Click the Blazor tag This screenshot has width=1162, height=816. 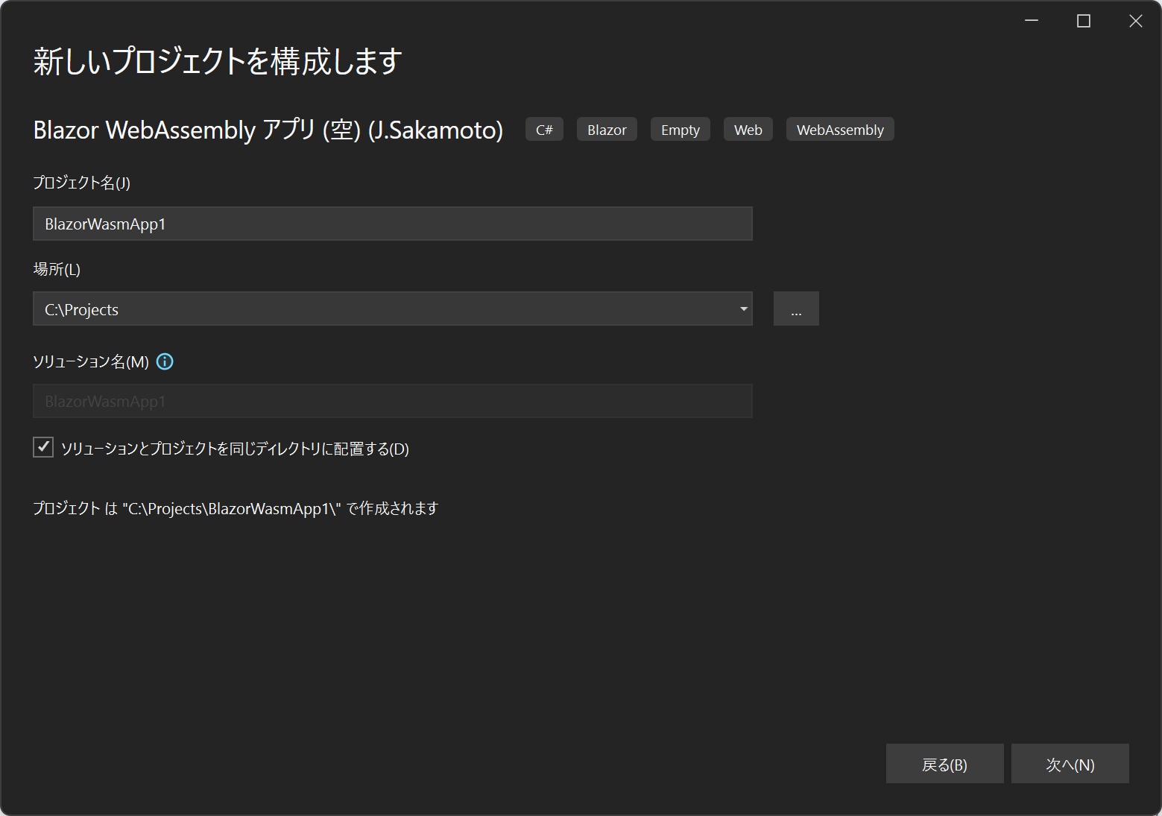tap(607, 130)
